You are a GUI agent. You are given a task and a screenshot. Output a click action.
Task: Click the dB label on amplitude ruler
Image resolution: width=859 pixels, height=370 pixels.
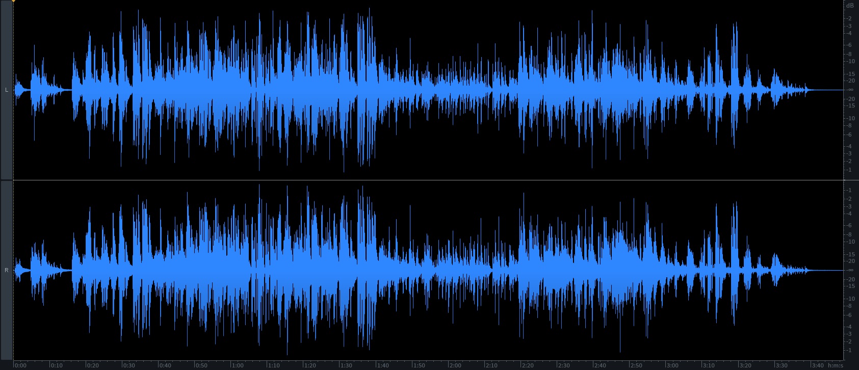849,6
